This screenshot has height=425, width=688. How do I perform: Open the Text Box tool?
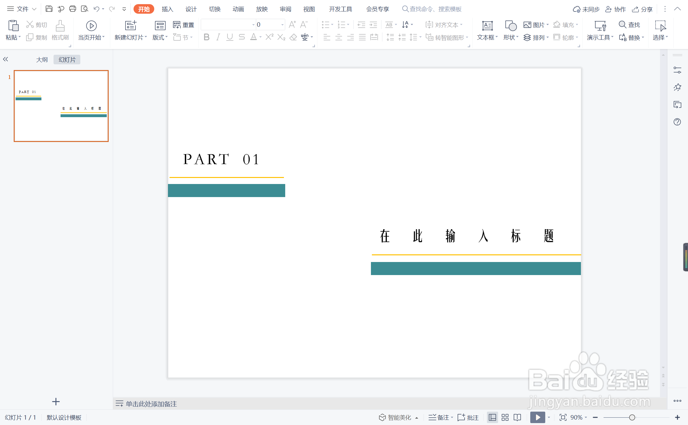coord(487,26)
